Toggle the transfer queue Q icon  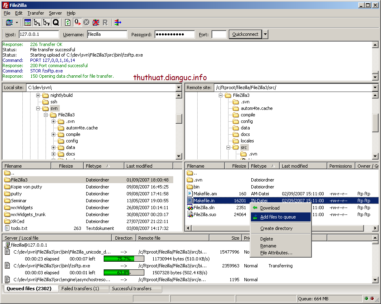[x=56, y=23]
